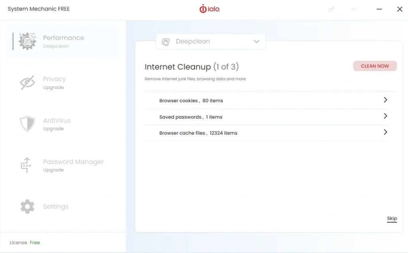
Task: Open the Performance gear-and-wrench icon
Action: tap(27, 41)
